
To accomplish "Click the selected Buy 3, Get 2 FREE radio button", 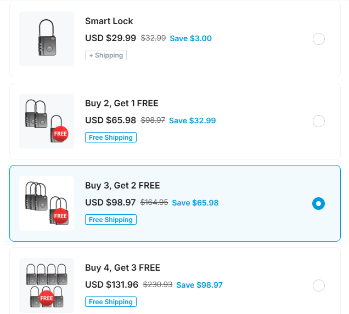I will 318,203.
